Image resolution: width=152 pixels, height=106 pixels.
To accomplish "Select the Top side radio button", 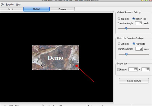I will coord(119,19).
